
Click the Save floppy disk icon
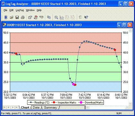(17, 17)
